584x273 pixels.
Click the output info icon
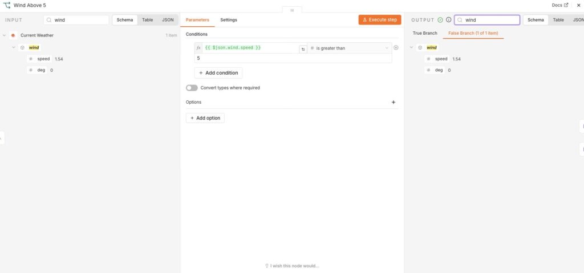tap(448, 20)
